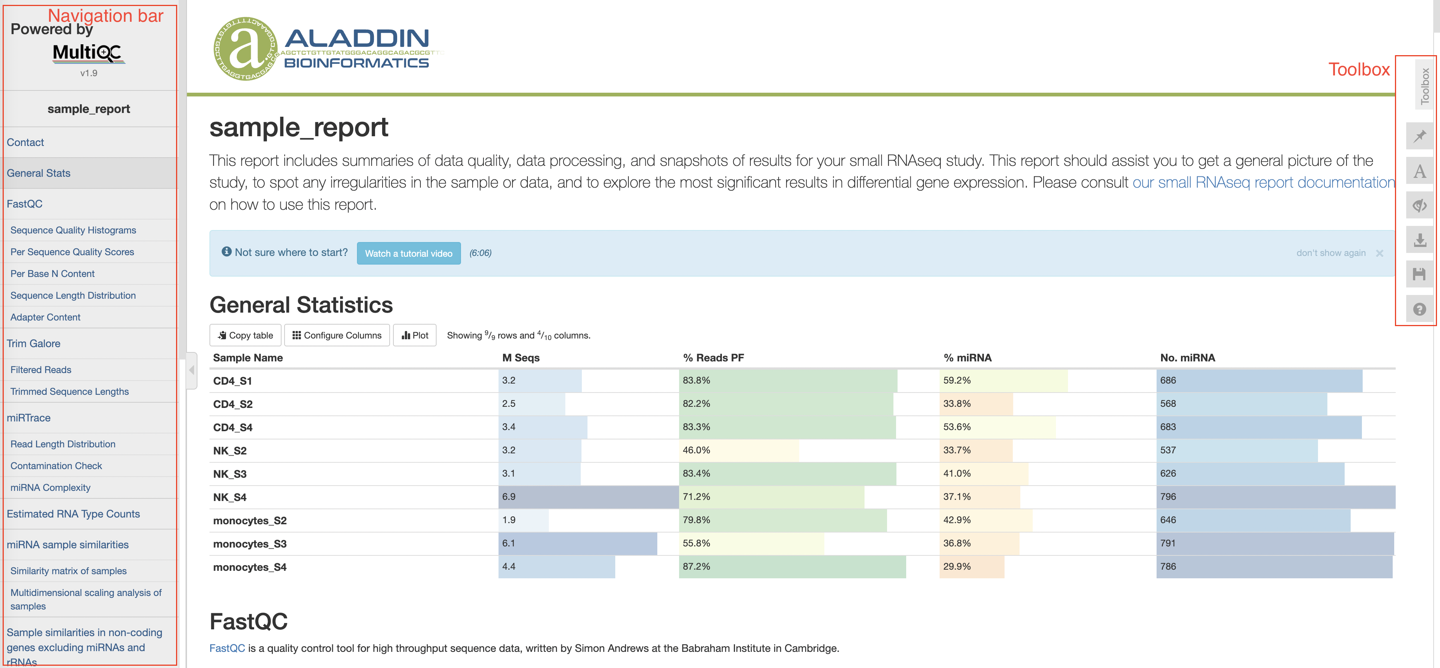Screen dimensions: 1440x668
Task: Click the CD4_S1 sample name
Action: [x=232, y=381]
